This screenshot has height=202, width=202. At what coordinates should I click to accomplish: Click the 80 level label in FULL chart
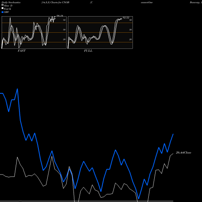pos(130,20)
